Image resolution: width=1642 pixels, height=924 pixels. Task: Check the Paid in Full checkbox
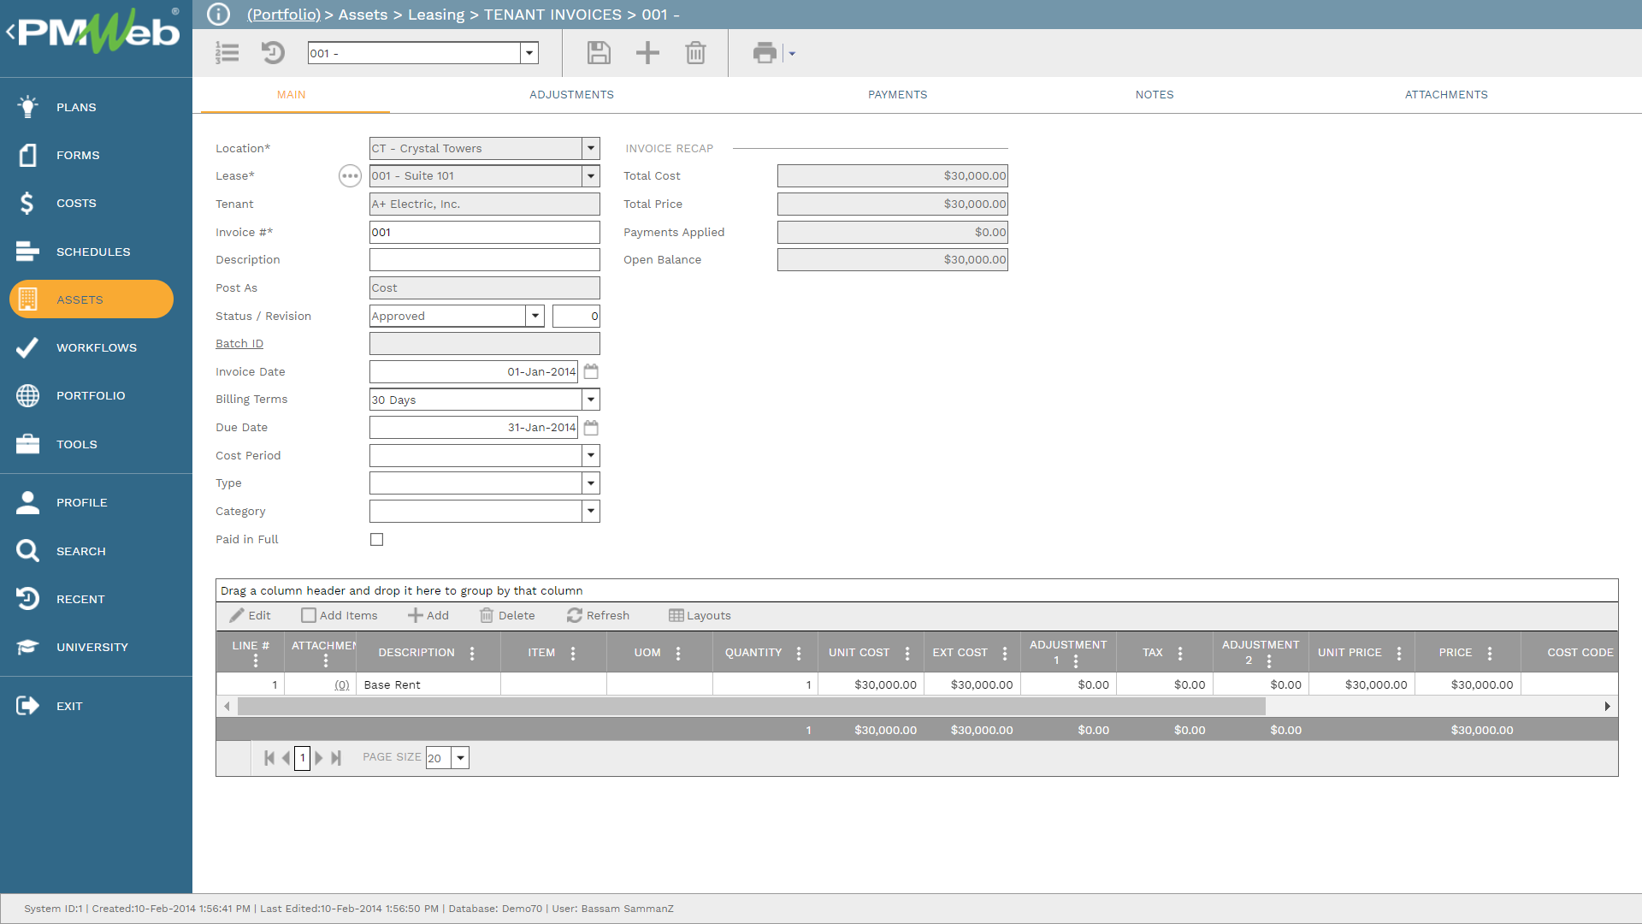point(376,540)
